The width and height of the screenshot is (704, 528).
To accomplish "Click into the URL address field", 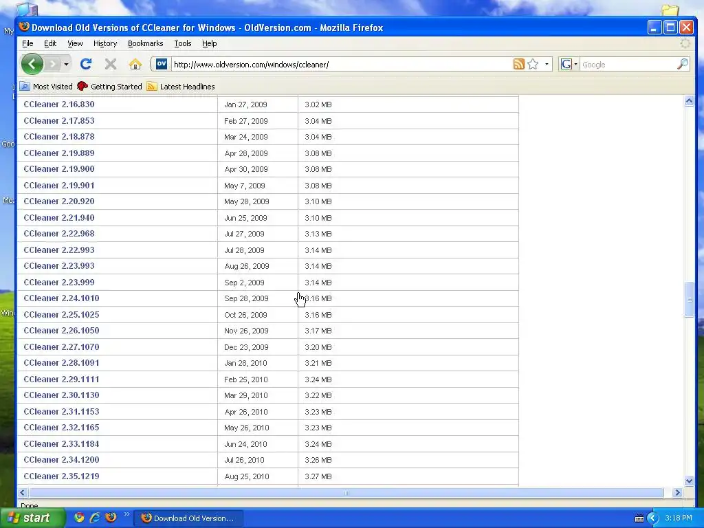I will click(341, 64).
